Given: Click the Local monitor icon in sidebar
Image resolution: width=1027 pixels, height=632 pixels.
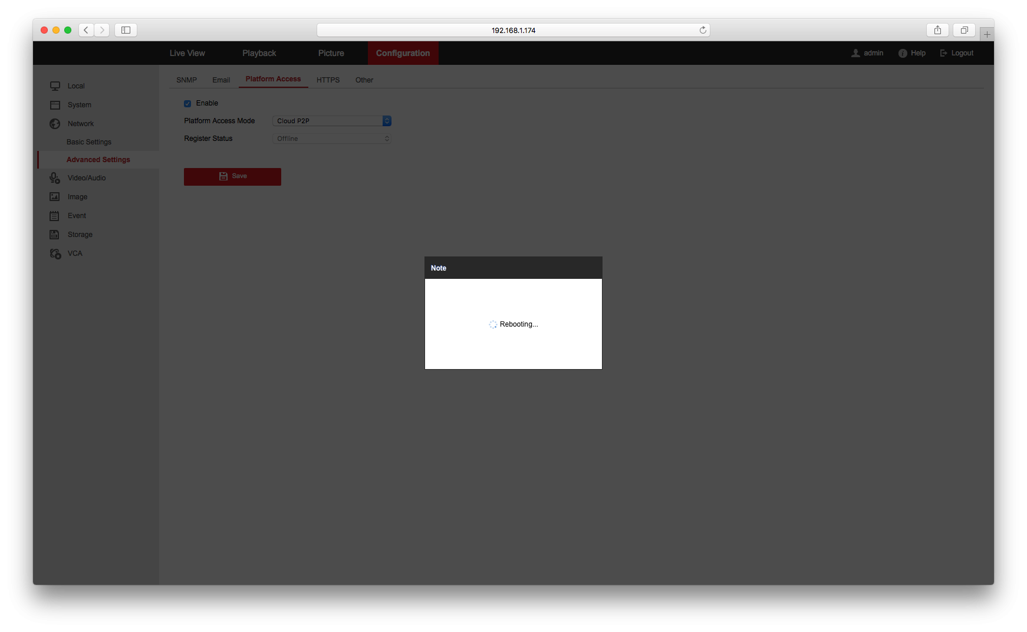Looking at the screenshot, I should (55, 86).
